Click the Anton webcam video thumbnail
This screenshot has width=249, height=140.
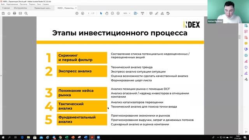228,12
